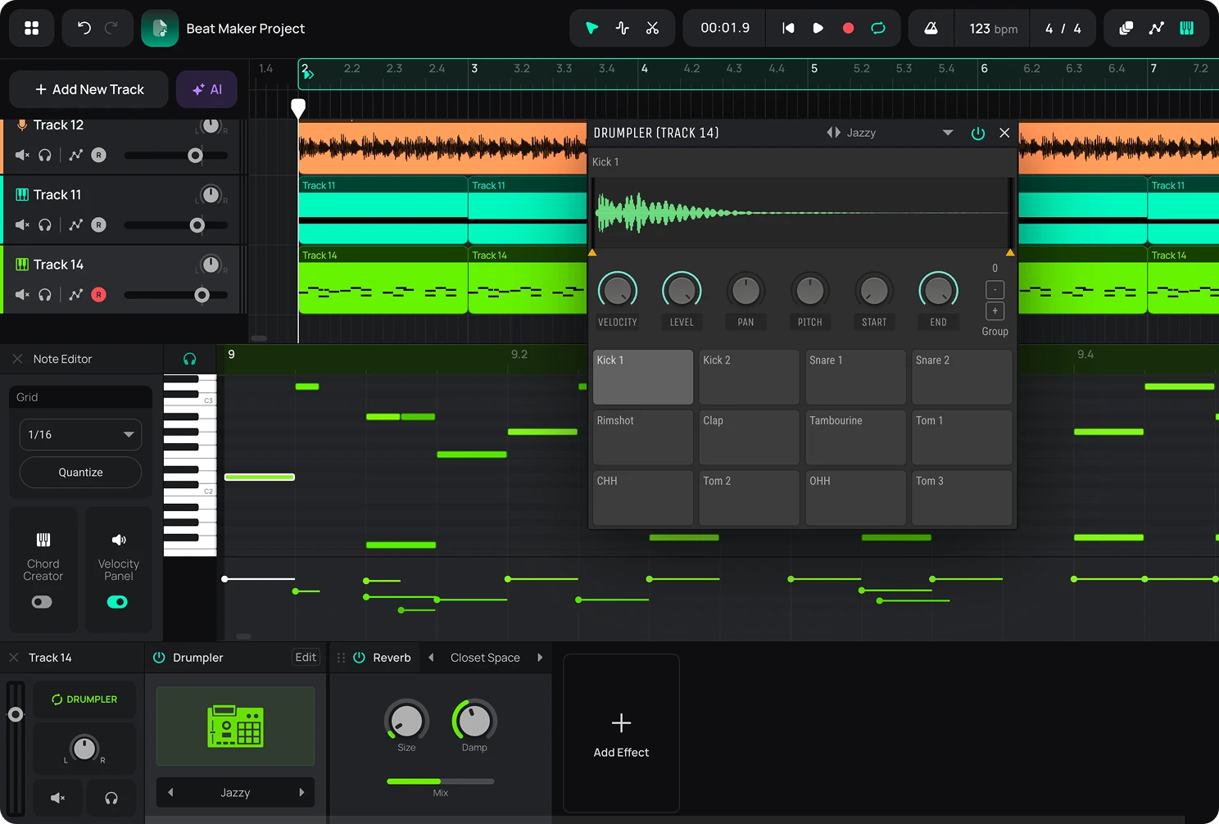Add New Track button
Image resolution: width=1219 pixels, height=824 pixels.
[89, 89]
